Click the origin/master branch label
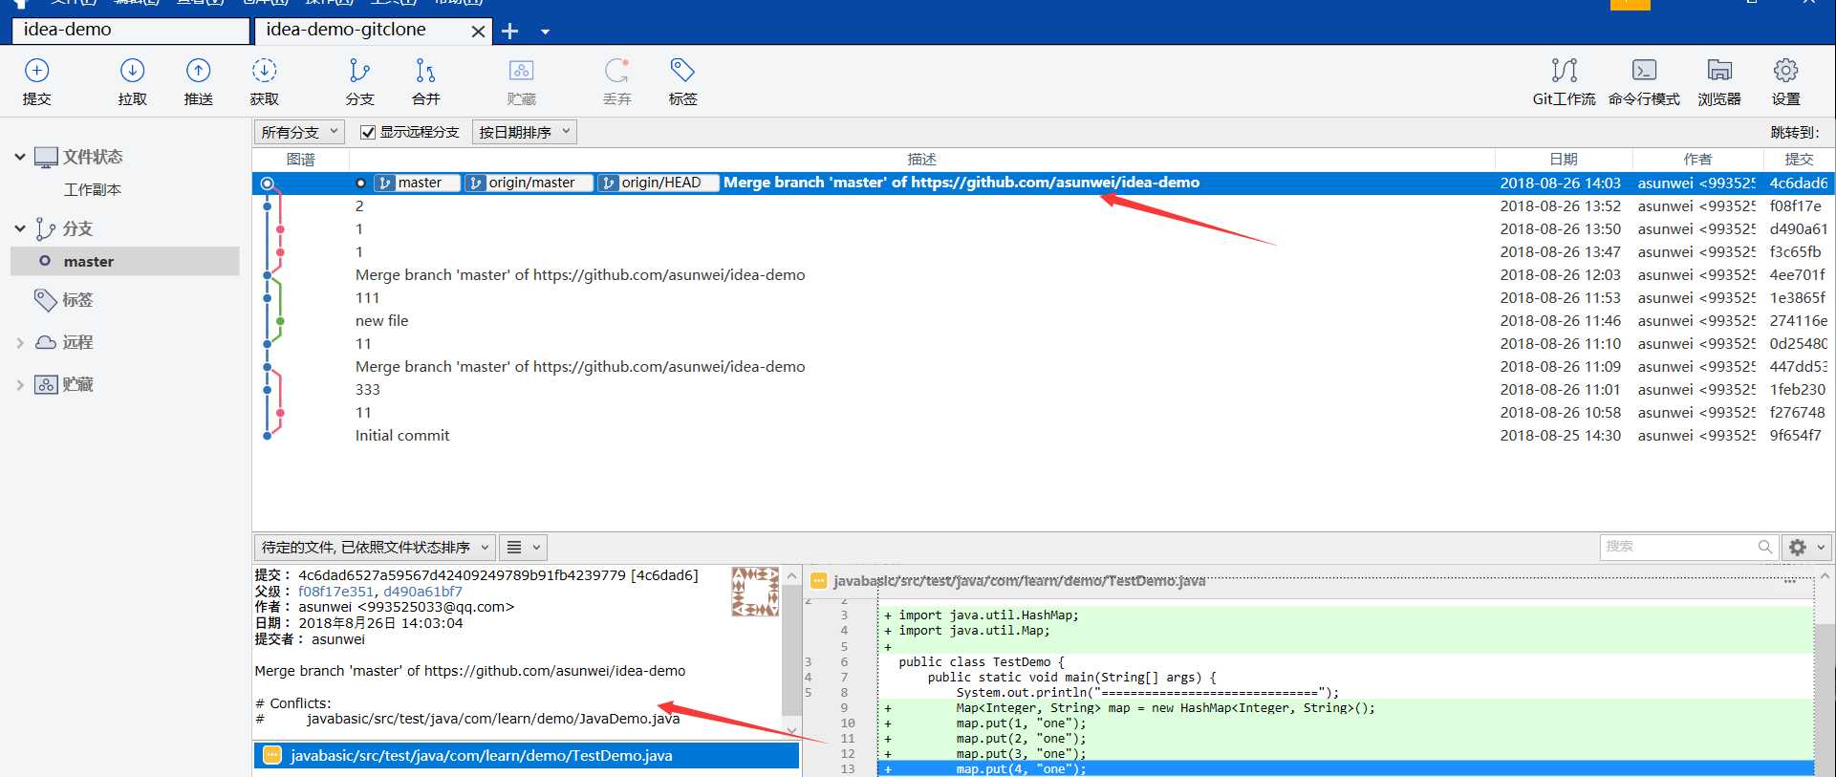Screen dimensions: 1836x777 pos(529,183)
